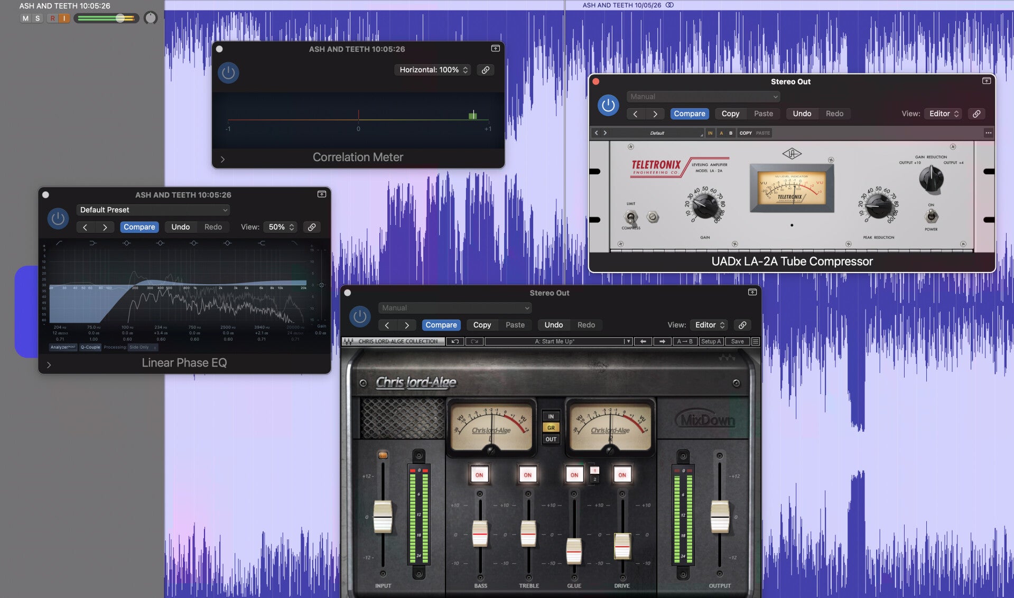Screen dimensions: 1014x598
Task: Open the Default Preset dropdown
Action: (x=153, y=210)
